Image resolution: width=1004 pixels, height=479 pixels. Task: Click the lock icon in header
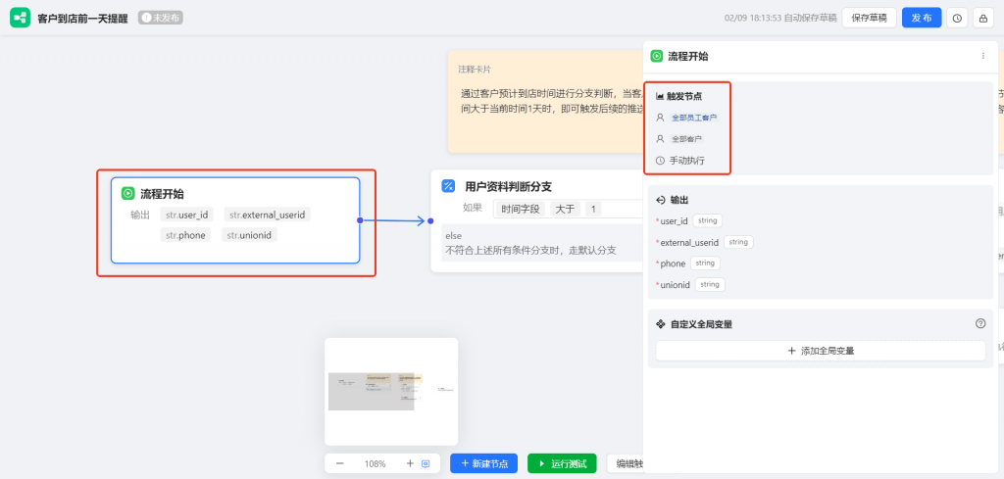point(982,18)
